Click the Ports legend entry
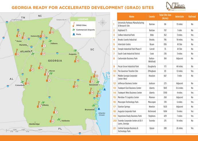Screen dimensions: 198x141 point(77,34)
